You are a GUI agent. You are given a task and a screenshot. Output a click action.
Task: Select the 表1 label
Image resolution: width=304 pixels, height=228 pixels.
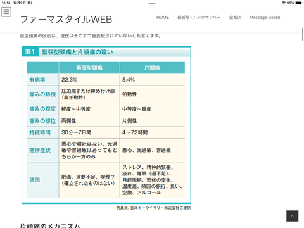(x=30, y=52)
